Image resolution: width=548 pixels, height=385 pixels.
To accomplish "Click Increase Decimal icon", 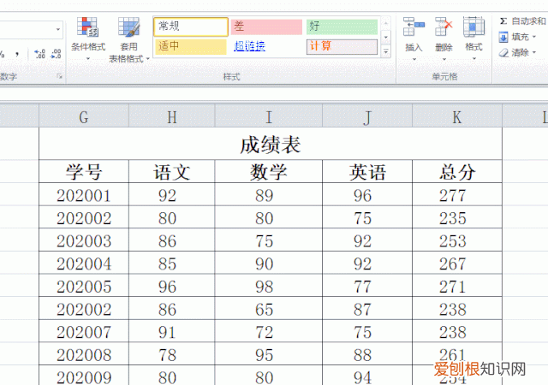I will point(39,53).
